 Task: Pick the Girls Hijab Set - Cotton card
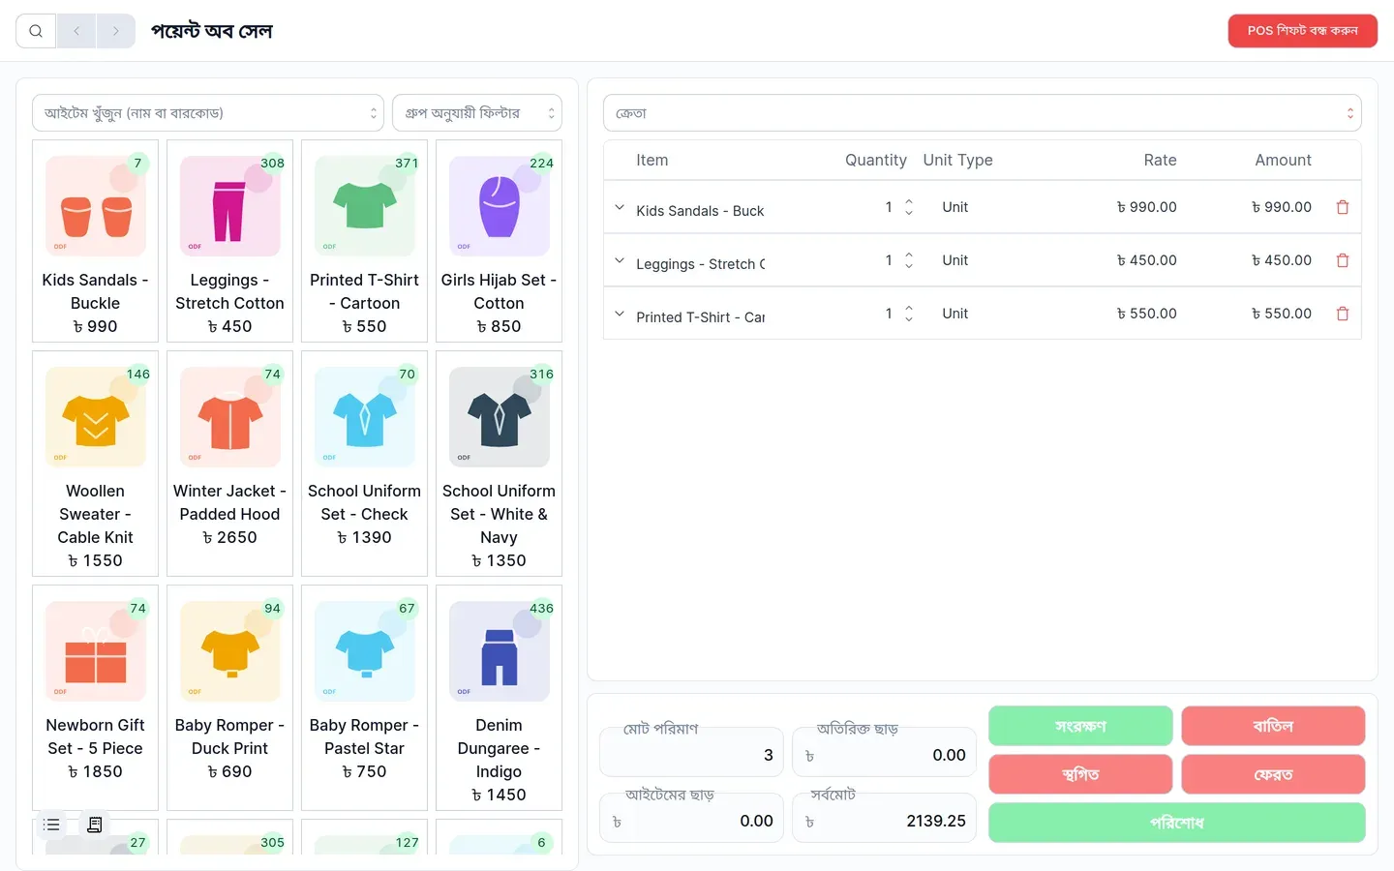pyautogui.click(x=499, y=241)
